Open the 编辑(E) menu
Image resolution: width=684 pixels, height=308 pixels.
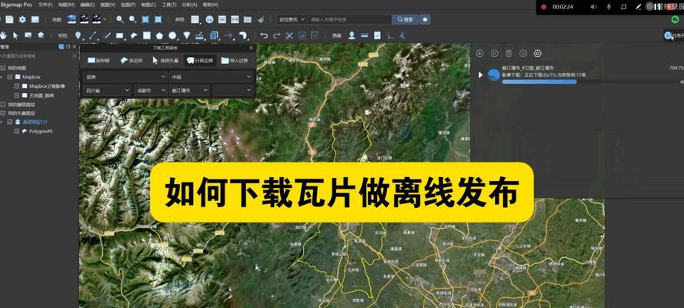[87, 5]
